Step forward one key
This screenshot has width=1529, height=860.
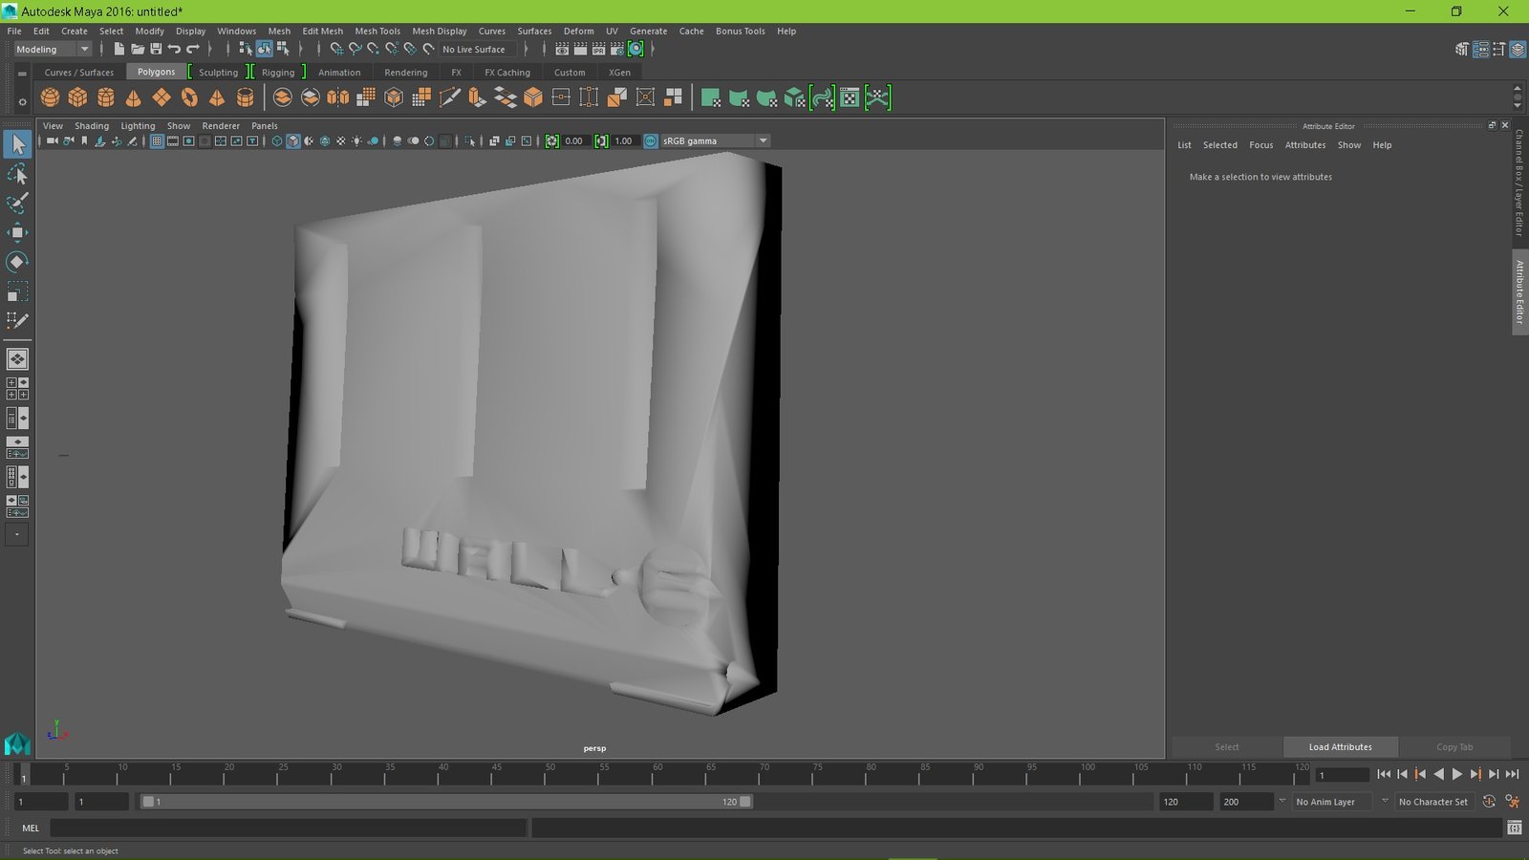tap(1475, 774)
